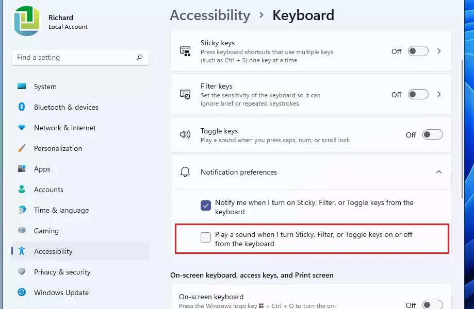This screenshot has height=309, width=474.
Task: Open Bluetooth & devices via its sidebar icon
Action: click(x=21, y=107)
